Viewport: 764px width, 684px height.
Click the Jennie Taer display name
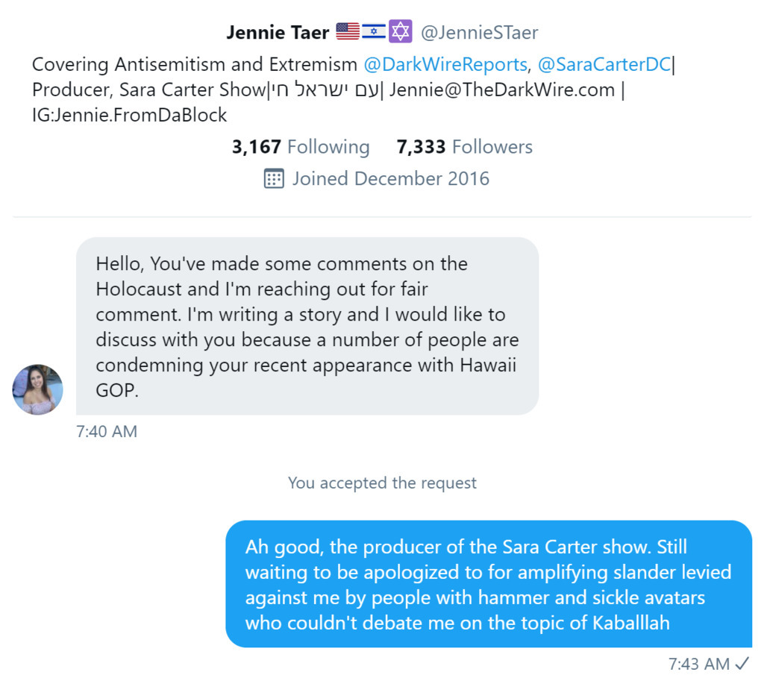coord(278,33)
